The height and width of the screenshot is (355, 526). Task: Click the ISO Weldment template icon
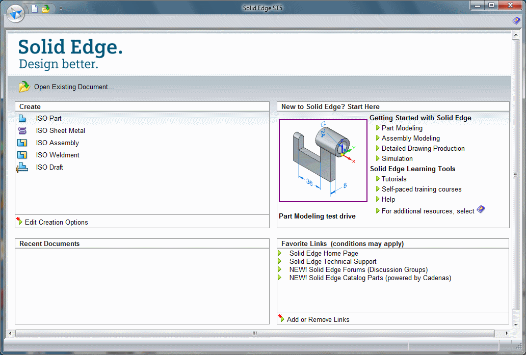point(22,155)
